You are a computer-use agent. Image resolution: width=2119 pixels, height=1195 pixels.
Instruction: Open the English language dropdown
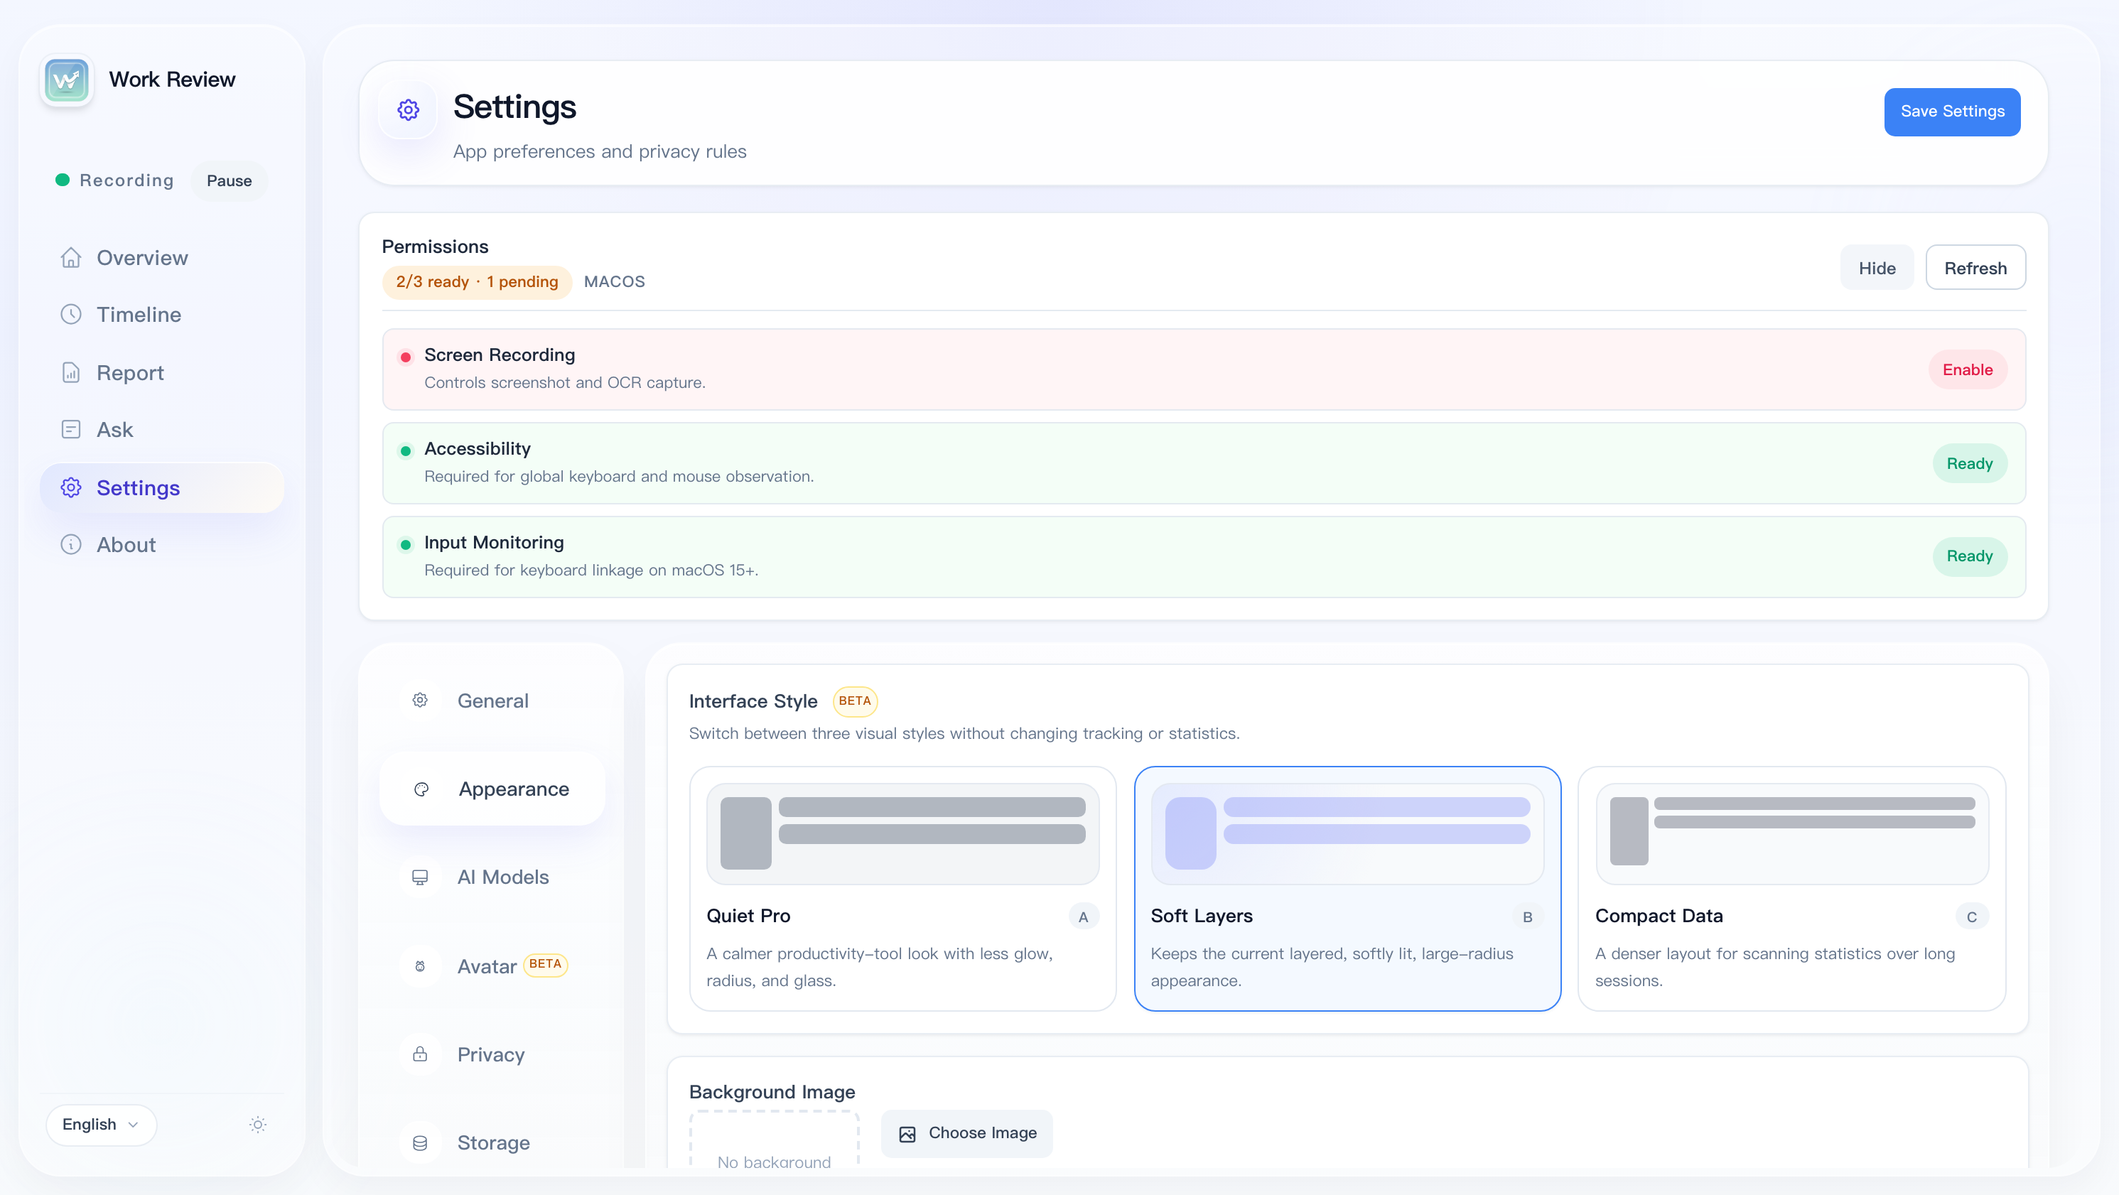coord(101,1125)
